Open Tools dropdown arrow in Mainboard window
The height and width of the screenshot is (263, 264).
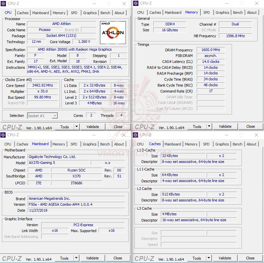pos(76,258)
